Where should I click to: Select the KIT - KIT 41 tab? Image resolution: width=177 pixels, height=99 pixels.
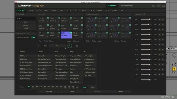[x=21, y=10]
